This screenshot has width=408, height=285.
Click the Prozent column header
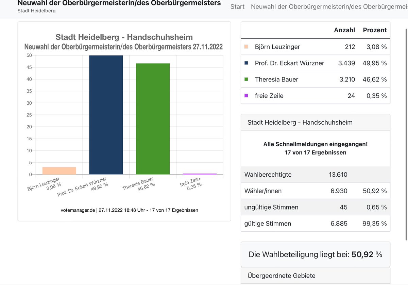tap(374, 30)
